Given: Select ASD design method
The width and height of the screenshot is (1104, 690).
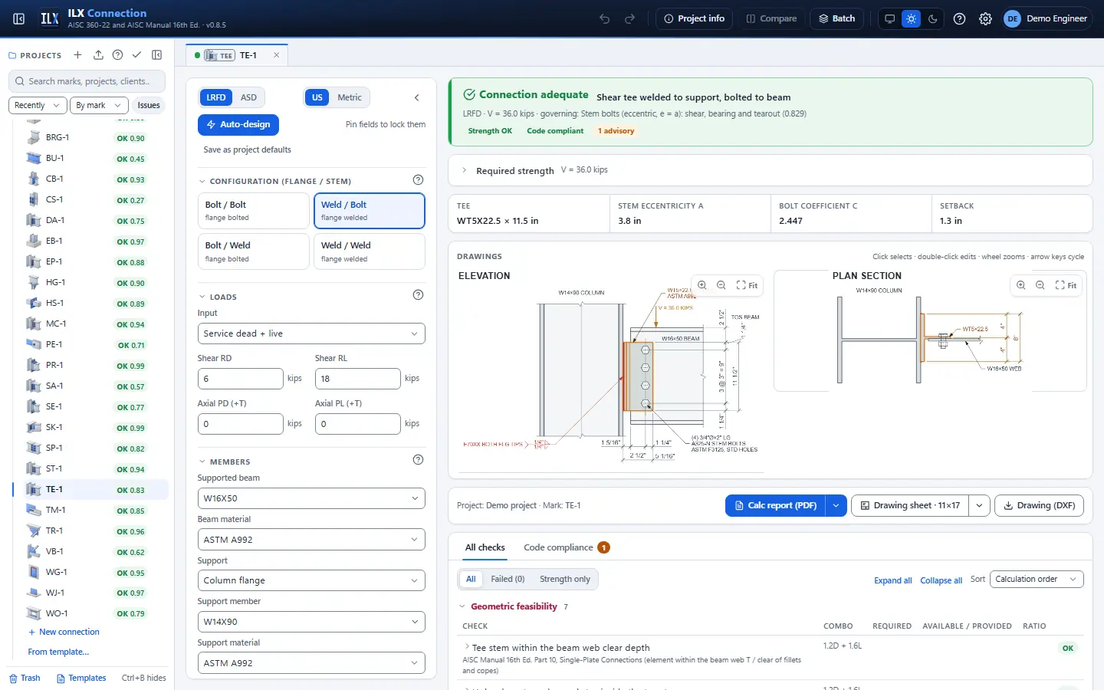Looking at the screenshot, I should pos(248,97).
